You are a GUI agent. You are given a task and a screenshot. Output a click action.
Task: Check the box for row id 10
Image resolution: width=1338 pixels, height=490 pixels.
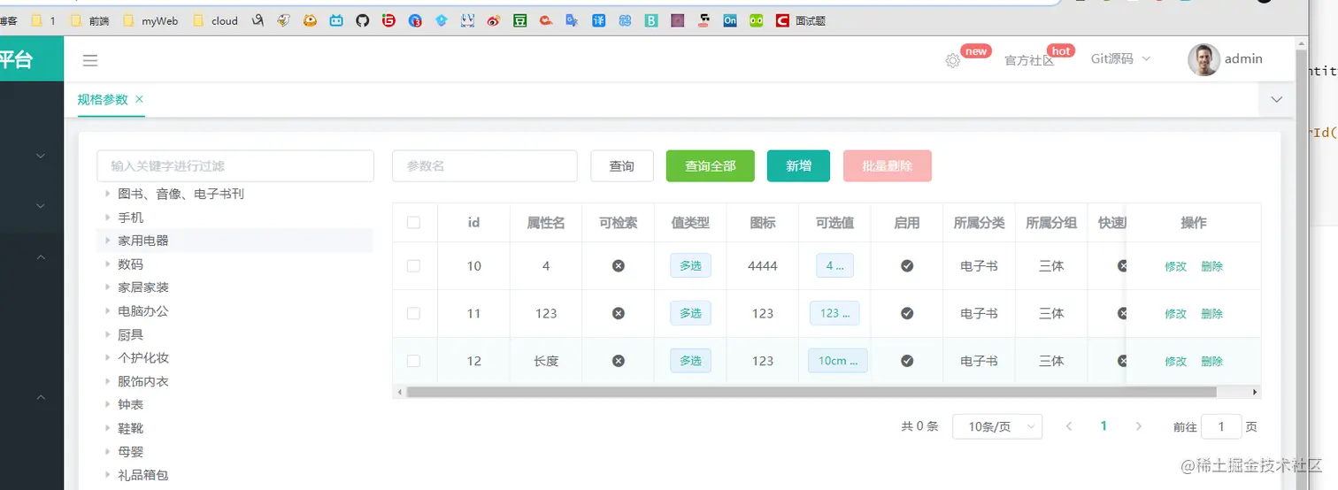(413, 265)
